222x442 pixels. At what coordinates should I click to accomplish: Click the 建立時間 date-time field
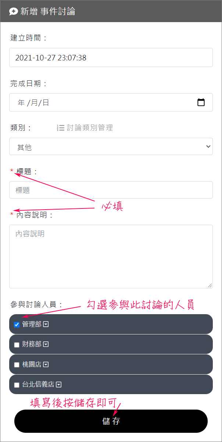[111, 57]
